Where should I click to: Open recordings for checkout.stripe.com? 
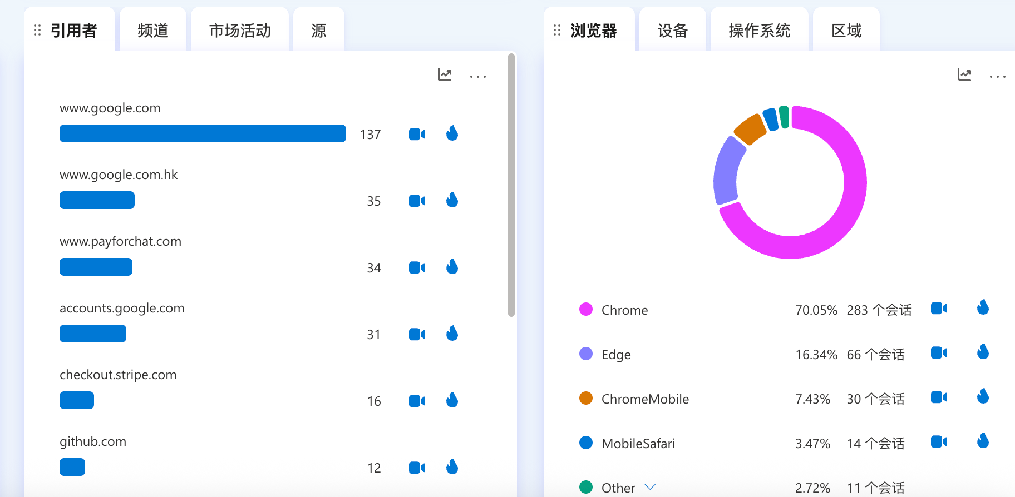417,401
